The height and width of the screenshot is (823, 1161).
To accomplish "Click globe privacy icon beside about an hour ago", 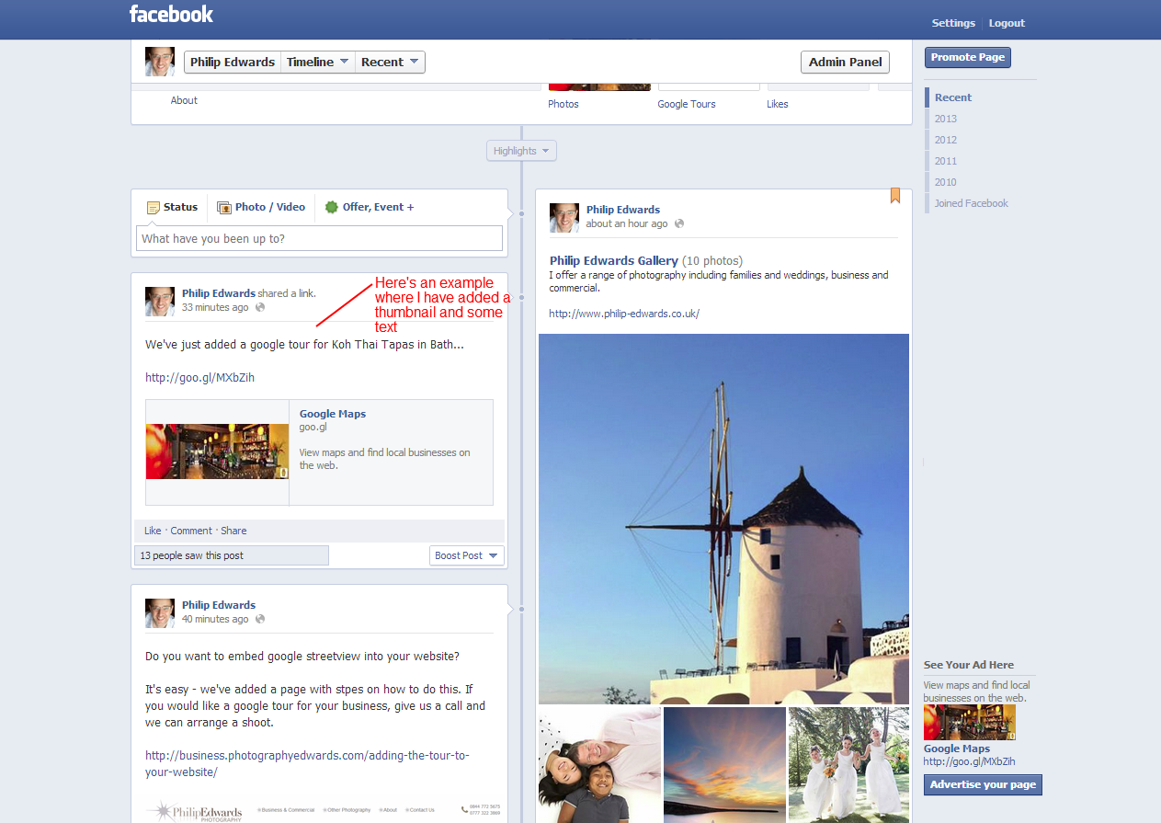I will 679,223.
